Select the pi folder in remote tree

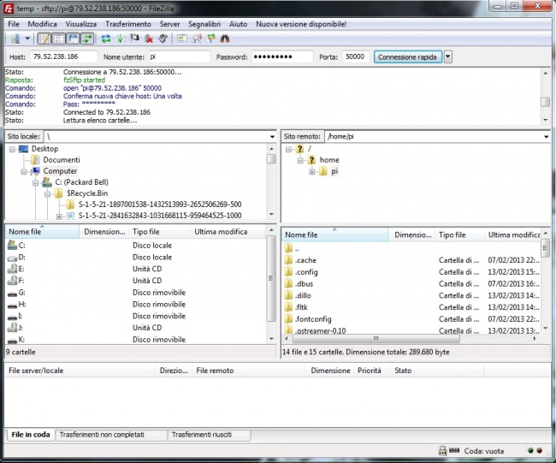tap(334, 171)
